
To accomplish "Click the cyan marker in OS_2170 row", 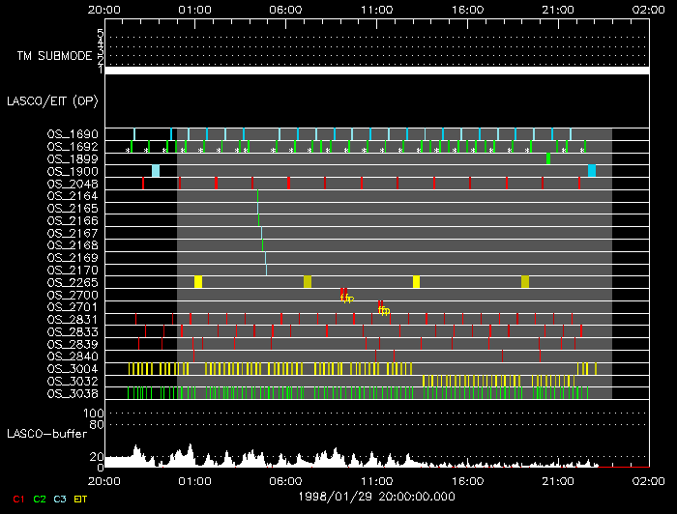I will [266, 270].
